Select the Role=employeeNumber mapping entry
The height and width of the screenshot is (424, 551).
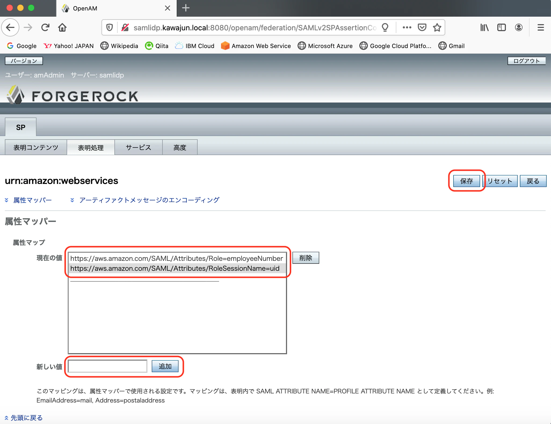[x=177, y=258]
